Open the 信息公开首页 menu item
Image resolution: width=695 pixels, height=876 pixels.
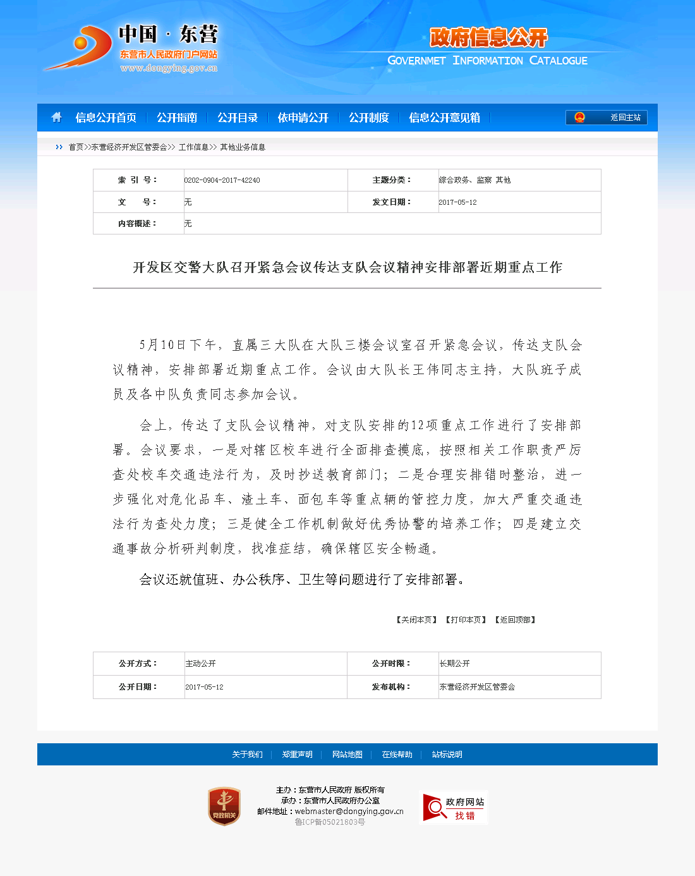point(106,118)
